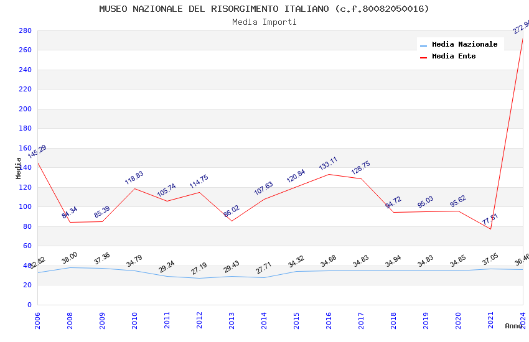Click the 107.63 data label
The height and width of the screenshot is (342, 529).
(263, 188)
